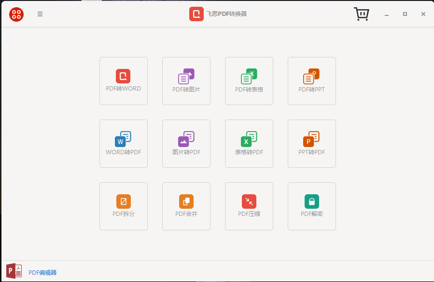Choose the PDF解密 decrypt tool
The height and width of the screenshot is (282, 434).
312,206
